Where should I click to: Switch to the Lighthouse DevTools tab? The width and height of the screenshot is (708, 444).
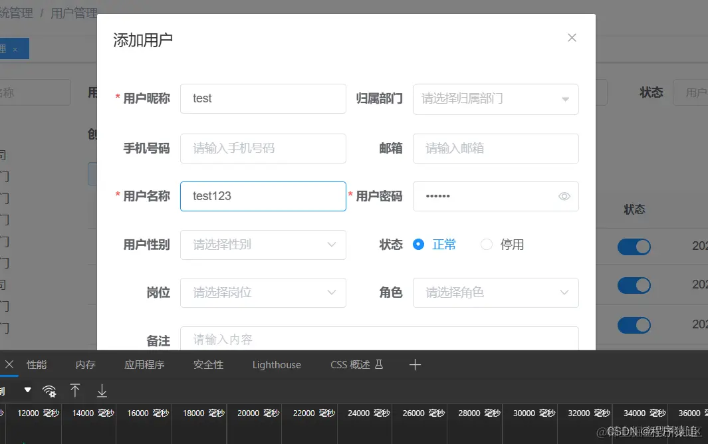coord(277,364)
